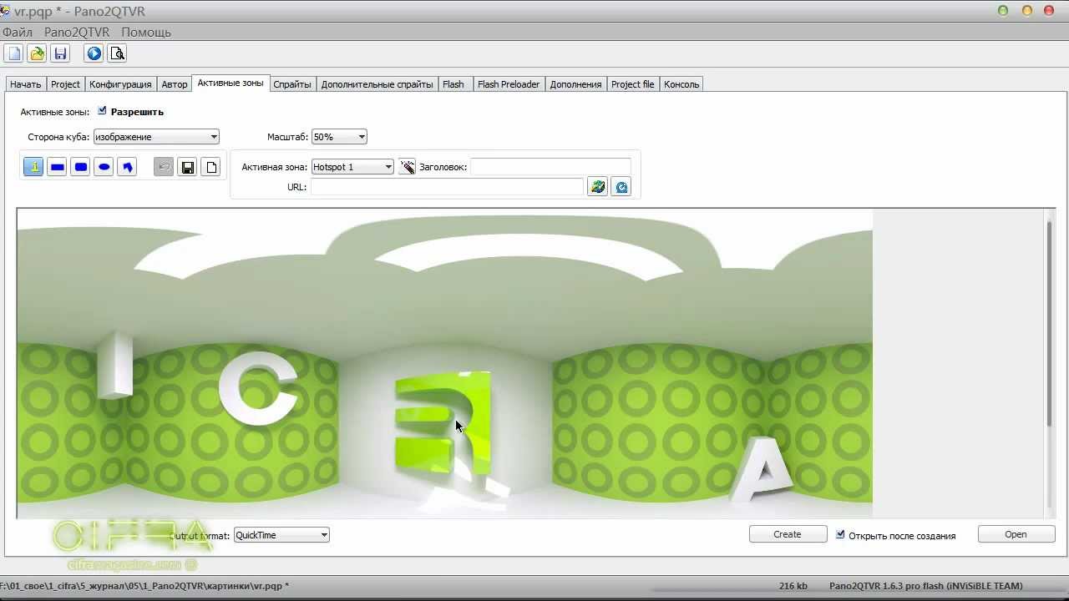Switch to the Project file tab
This screenshot has height=601, width=1069.
click(632, 84)
